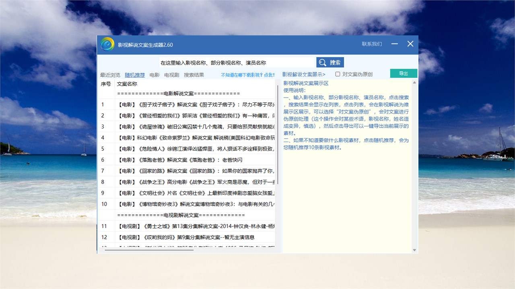Focus the movie name search input field

tap(237, 63)
